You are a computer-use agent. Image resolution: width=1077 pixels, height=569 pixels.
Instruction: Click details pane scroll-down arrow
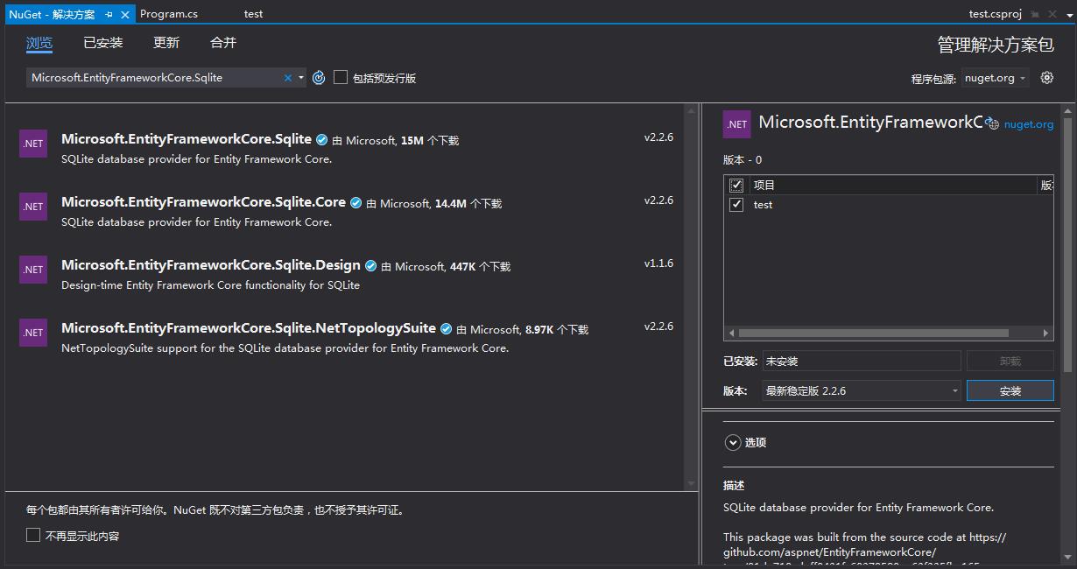[1067, 556]
